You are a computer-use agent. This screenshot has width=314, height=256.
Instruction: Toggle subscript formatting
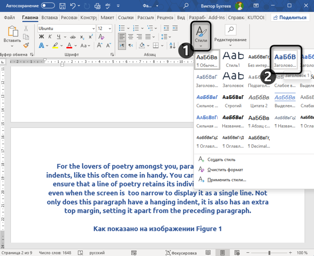82,36
